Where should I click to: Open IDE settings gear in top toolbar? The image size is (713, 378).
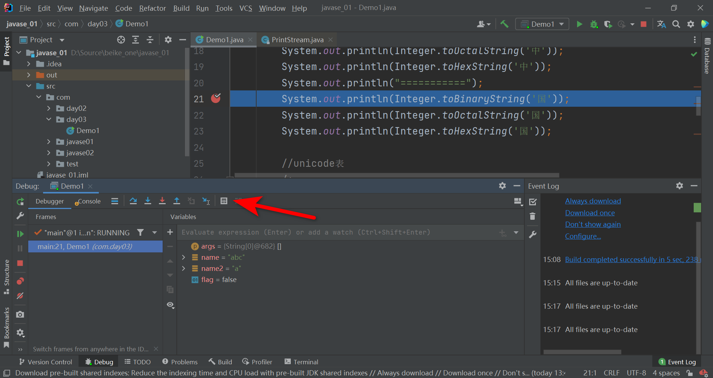click(690, 24)
